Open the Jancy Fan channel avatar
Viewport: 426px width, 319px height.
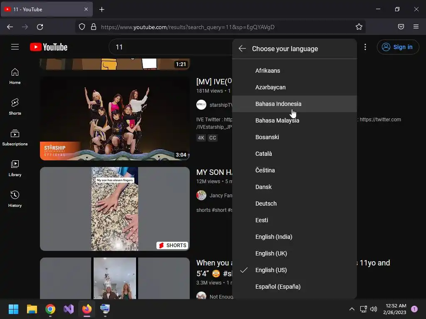tap(201, 195)
